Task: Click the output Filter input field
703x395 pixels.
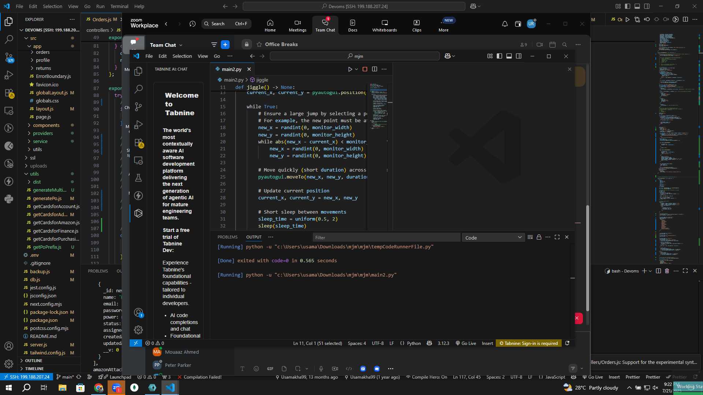Action: pos(386,238)
